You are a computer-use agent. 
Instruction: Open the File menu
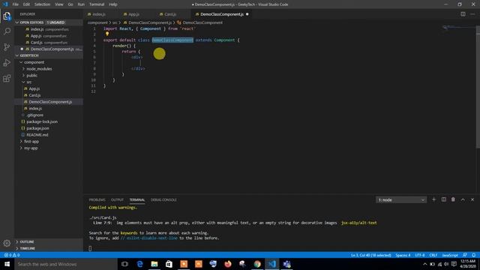click(15, 4)
